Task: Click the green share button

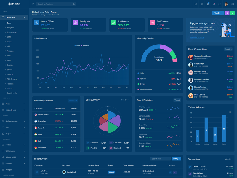Action: click(232, 13)
